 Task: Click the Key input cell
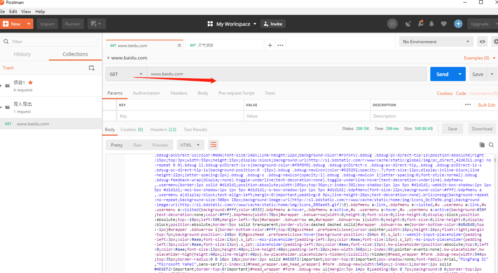click(180, 116)
